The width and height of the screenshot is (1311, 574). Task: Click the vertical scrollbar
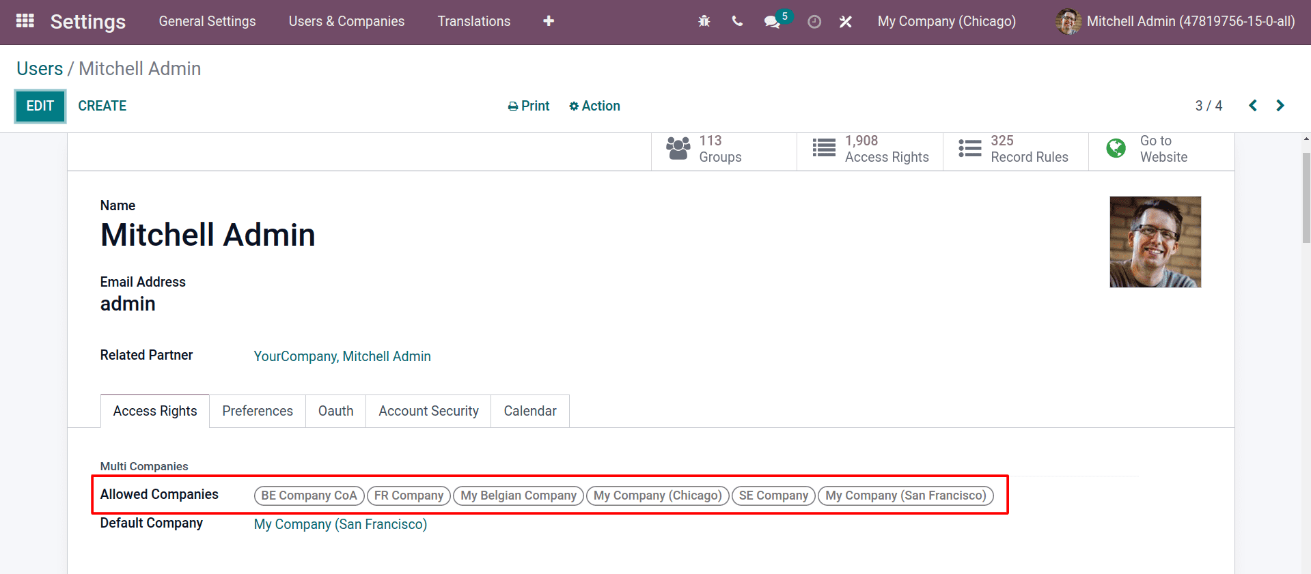coord(1306,198)
